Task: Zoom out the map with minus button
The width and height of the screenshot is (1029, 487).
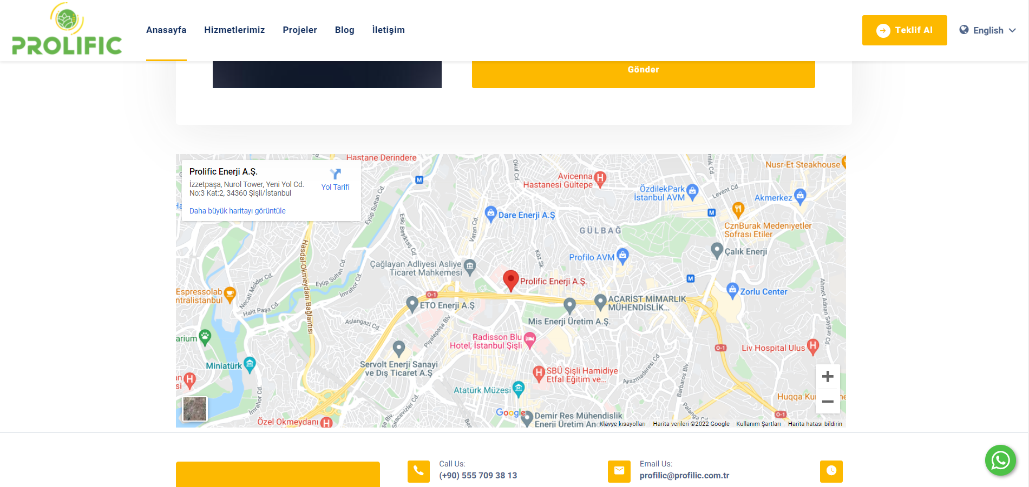Action: pyautogui.click(x=828, y=402)
